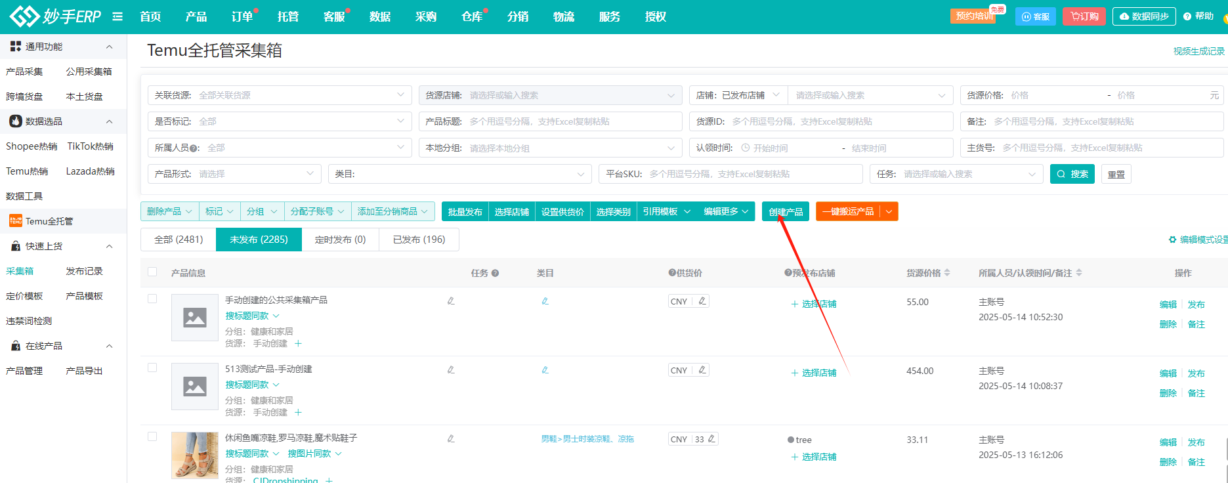Image resolution: width=1228 pixels, height=483 pixels.
Task: Click 选择店铺 link in first product row
Action: (814, 304)
